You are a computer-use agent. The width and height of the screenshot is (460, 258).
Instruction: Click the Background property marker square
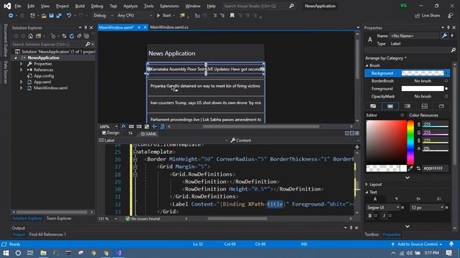446,73
